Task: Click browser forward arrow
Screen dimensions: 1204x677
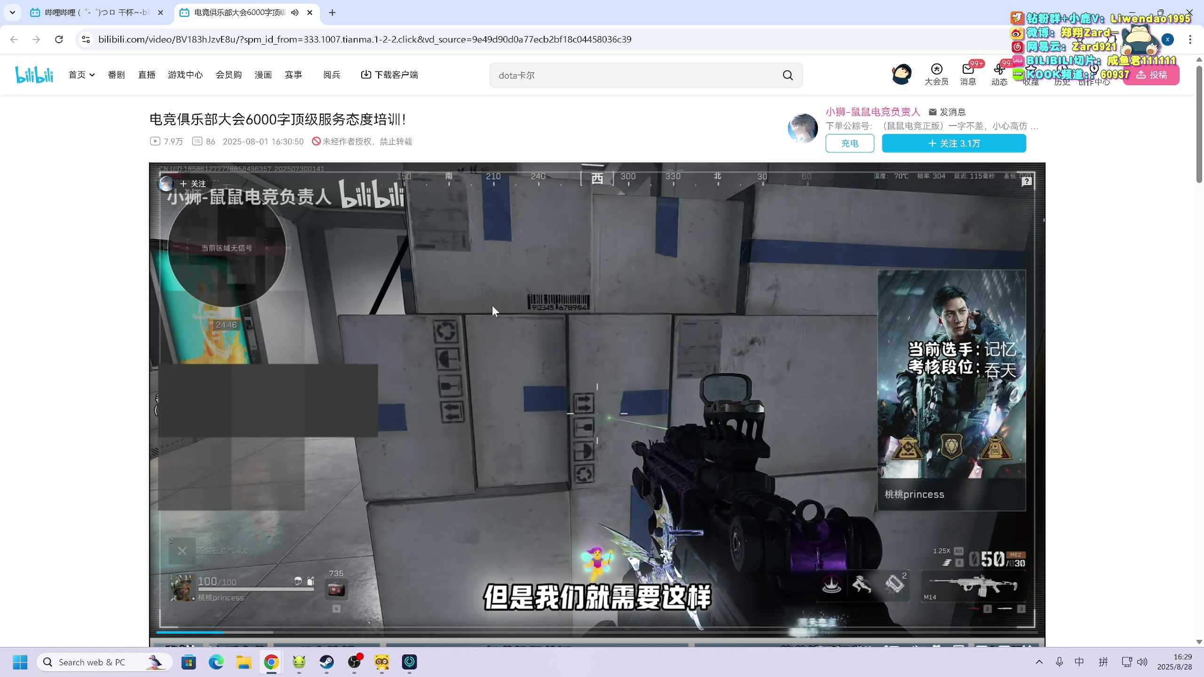Action: 36,39
